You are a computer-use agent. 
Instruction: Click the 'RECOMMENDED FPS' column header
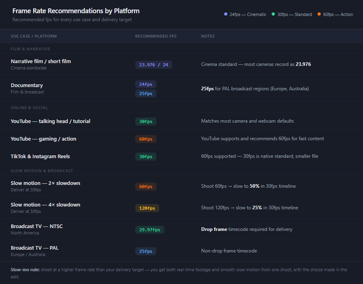[156, 36]
